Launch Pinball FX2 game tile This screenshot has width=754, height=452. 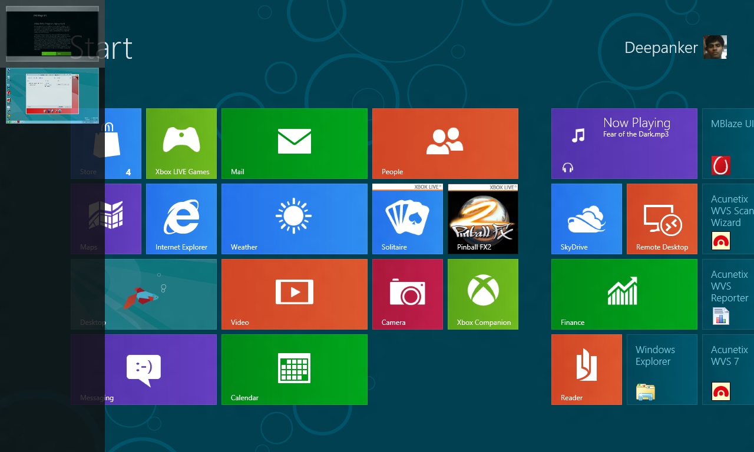click(483, 219)
